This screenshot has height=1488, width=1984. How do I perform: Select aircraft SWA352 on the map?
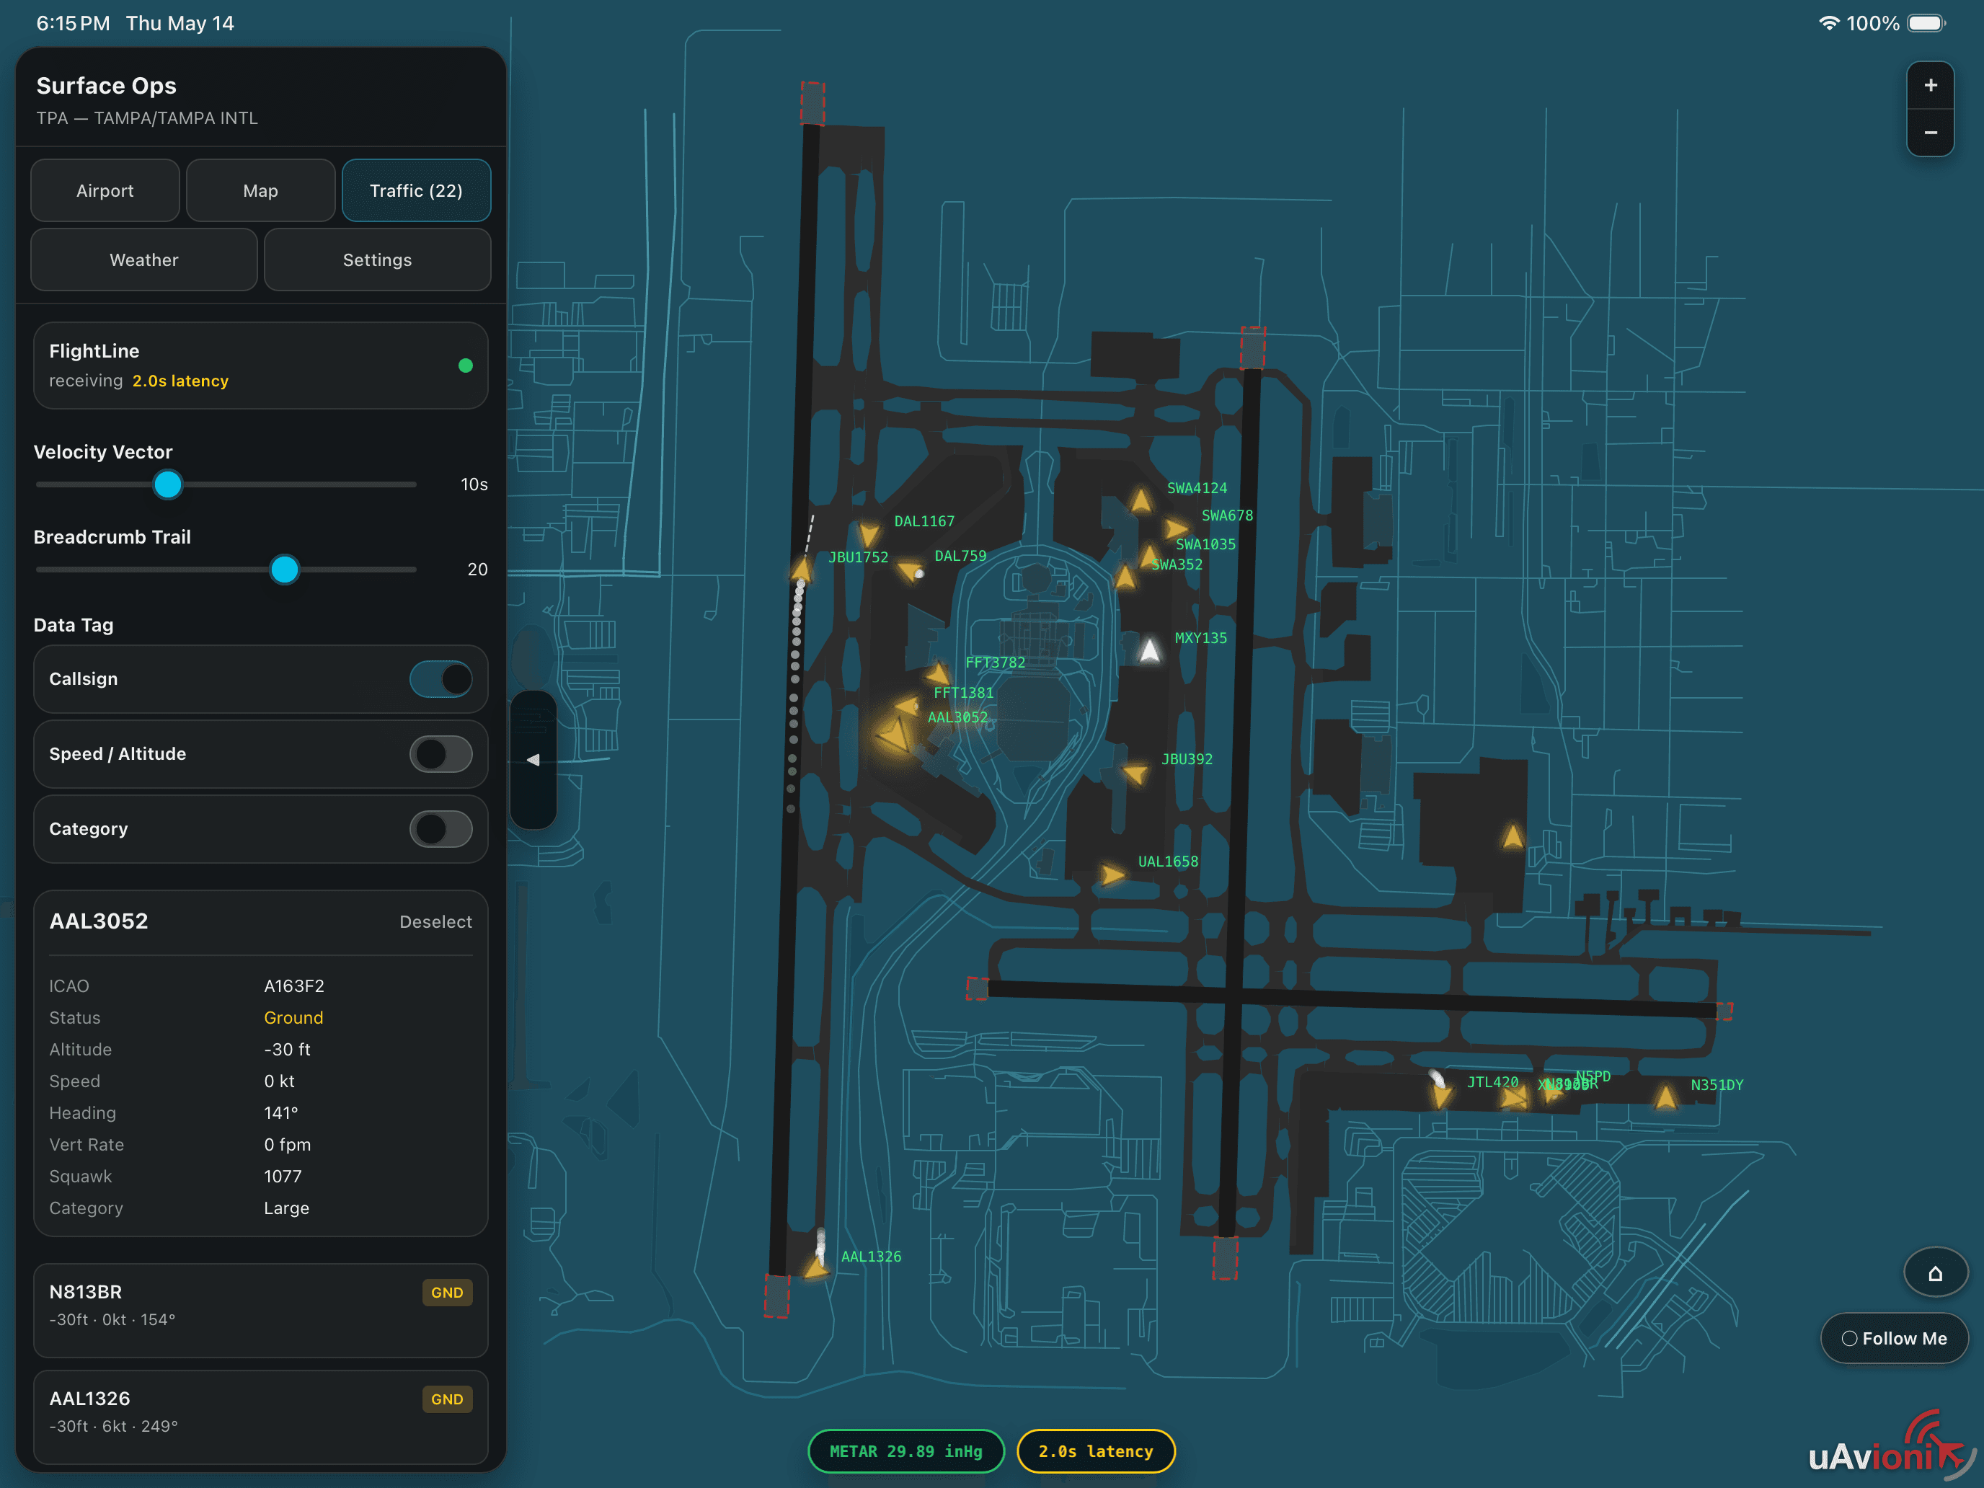click(1125, 576)
